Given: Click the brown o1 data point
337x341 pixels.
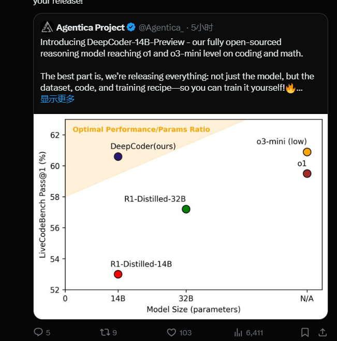Looking at the screenshot, I should 307,174.
